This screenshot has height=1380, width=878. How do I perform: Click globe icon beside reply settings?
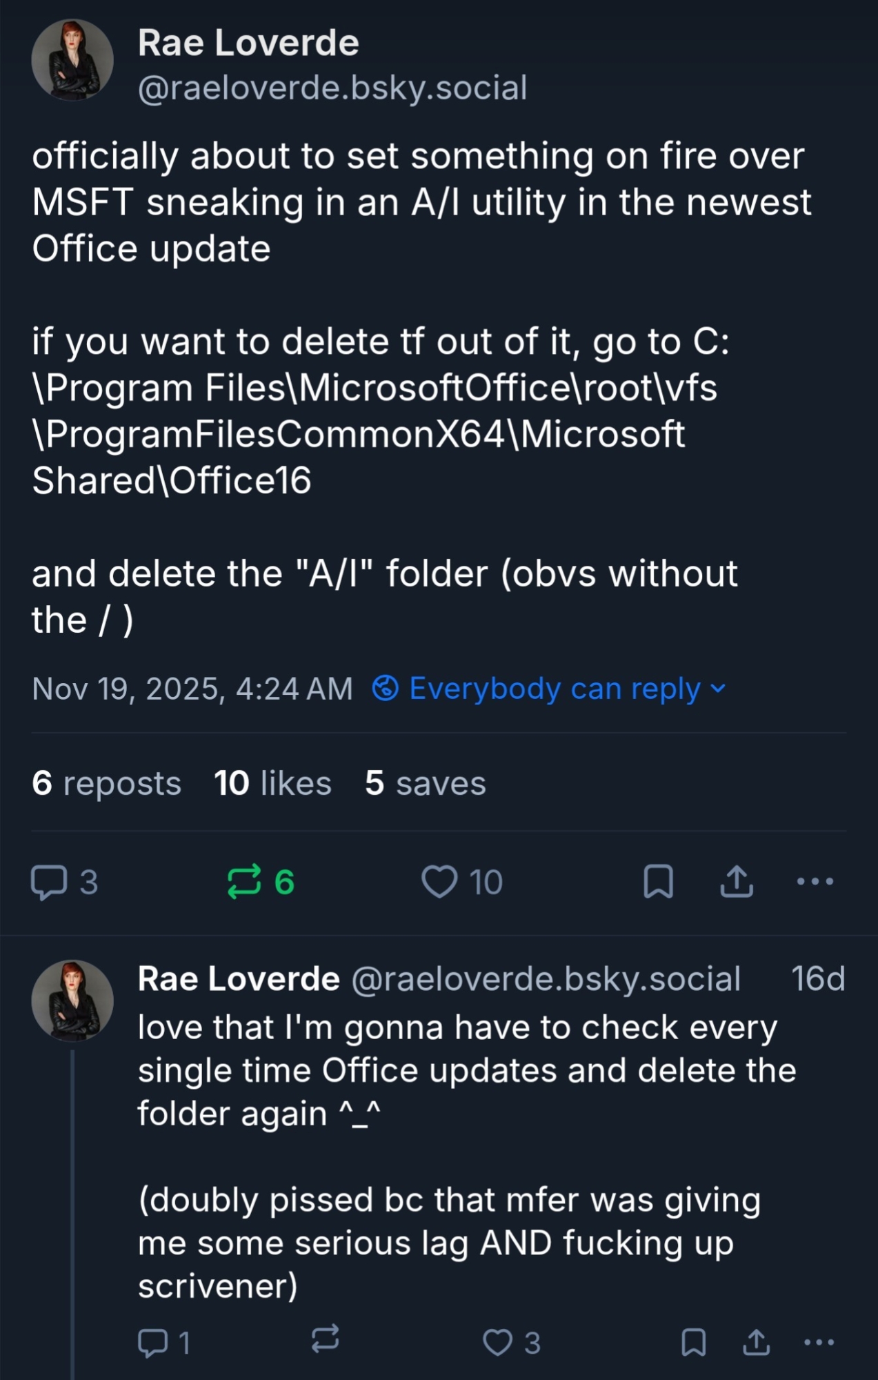click(385, 688)
